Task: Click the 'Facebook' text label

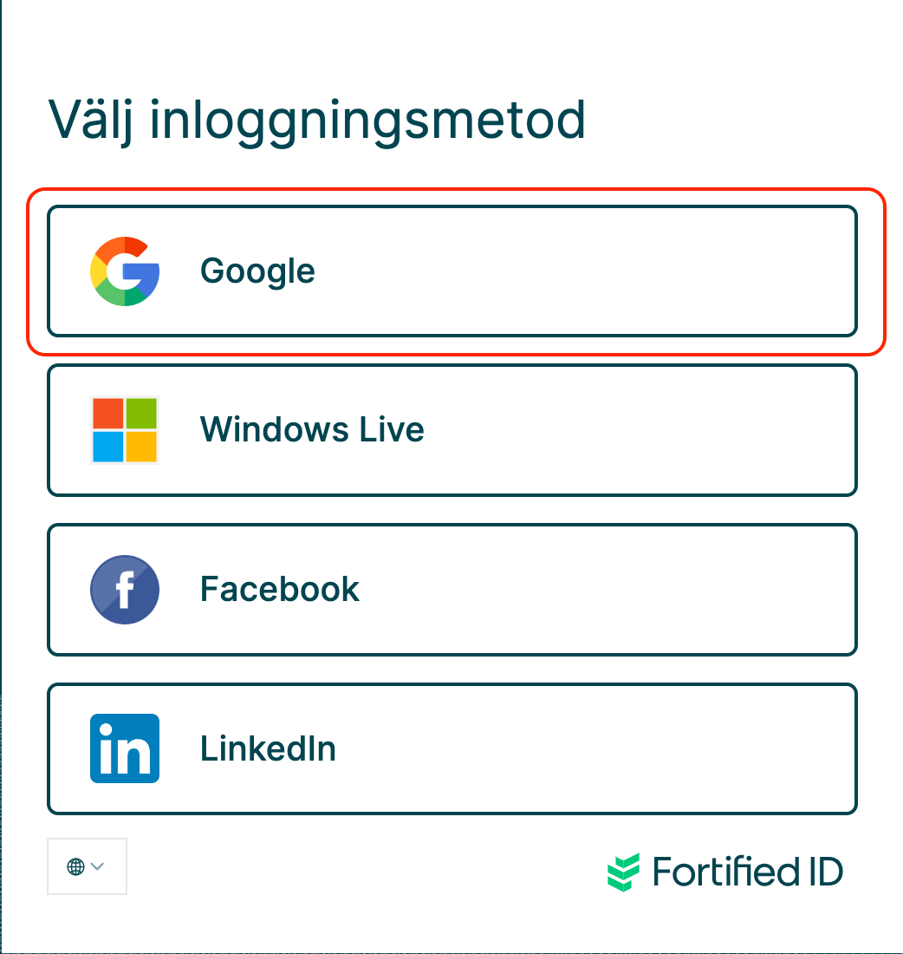Action: click(279, 590)
